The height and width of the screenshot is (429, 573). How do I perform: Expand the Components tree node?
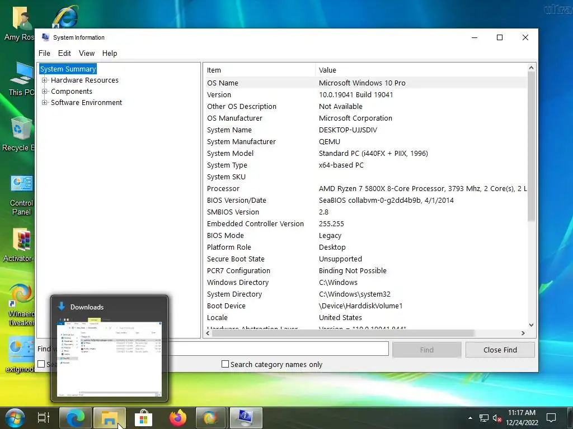coord(44,91)
